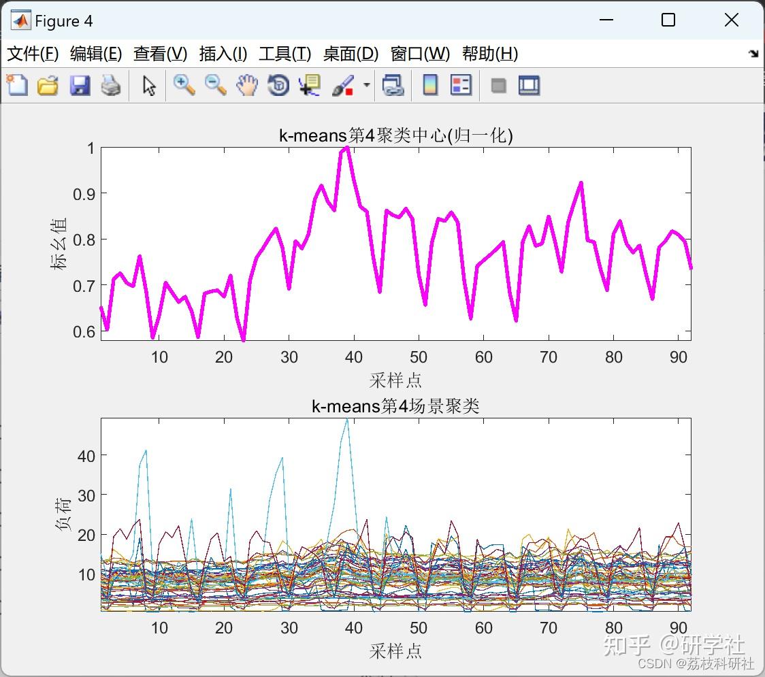Image resolution: width=765 pixels, height=677 pixels.
Task: Open the brush tool color dropdown
Action: click(x=365, y=85)
